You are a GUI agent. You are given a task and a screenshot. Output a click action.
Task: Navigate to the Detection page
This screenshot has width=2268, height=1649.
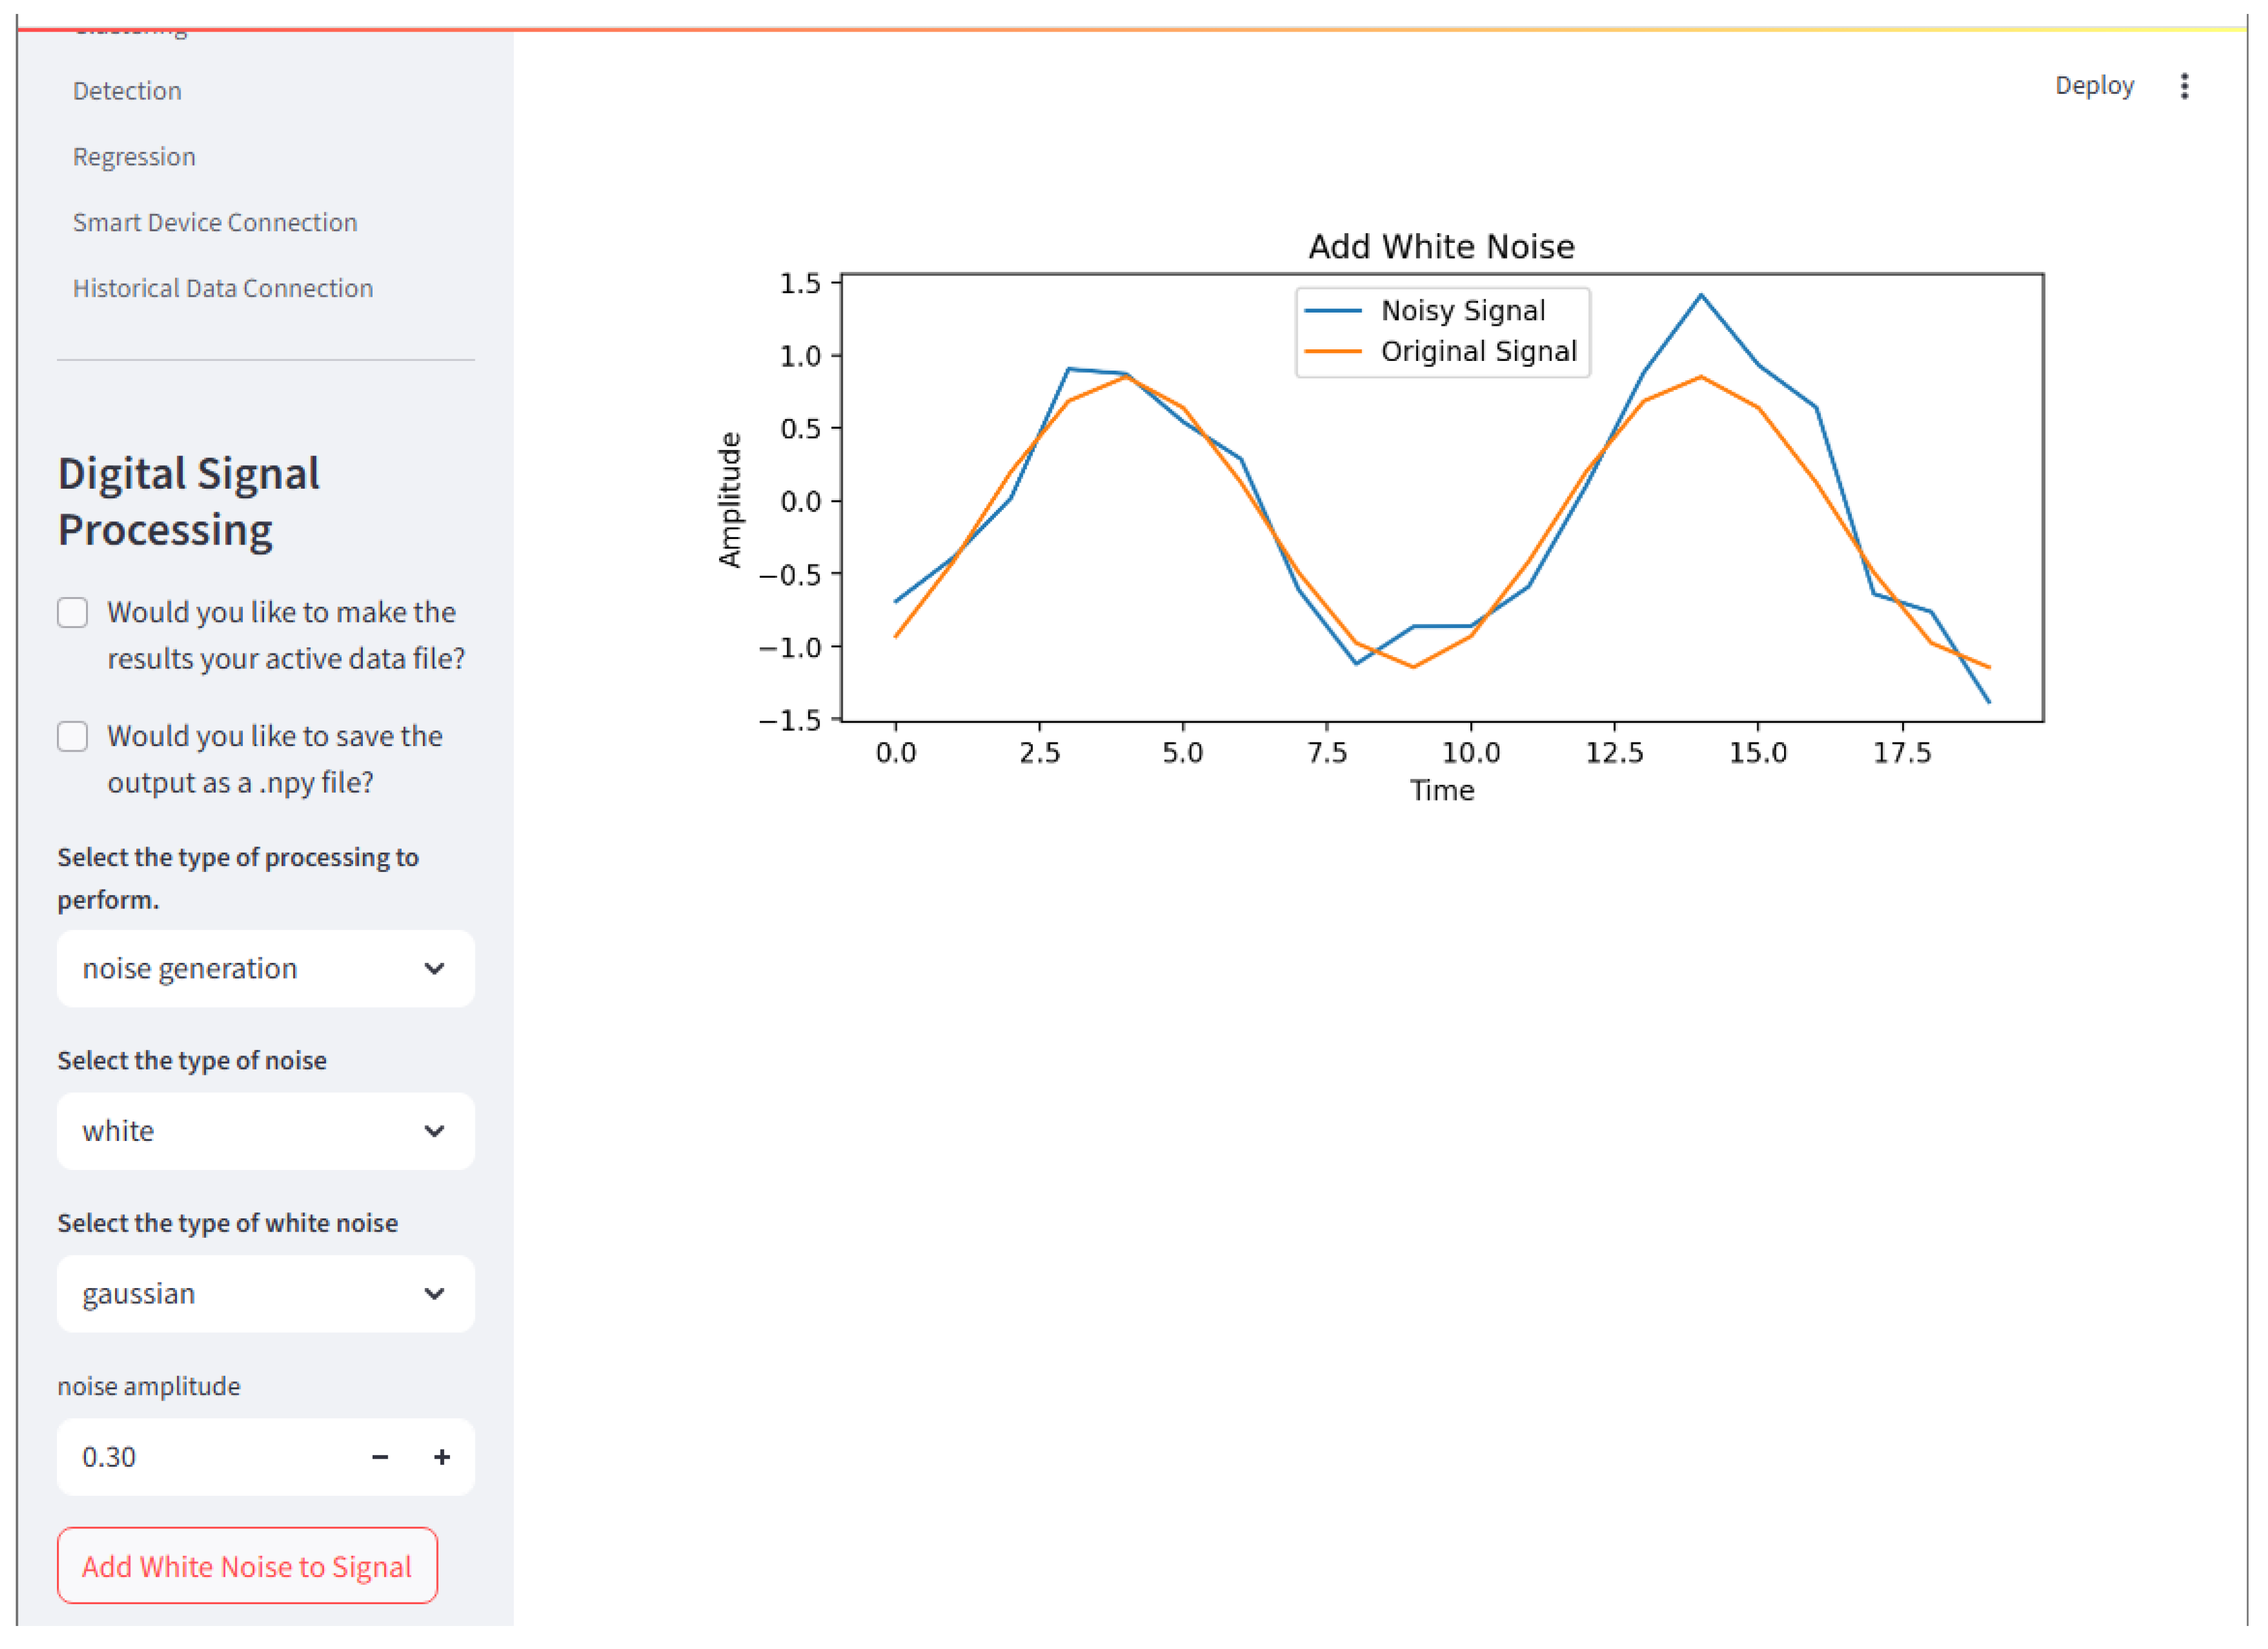127,90
